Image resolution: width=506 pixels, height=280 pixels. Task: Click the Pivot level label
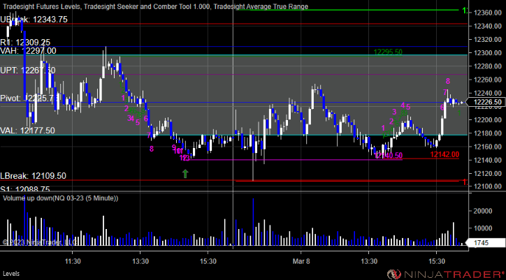30,98
